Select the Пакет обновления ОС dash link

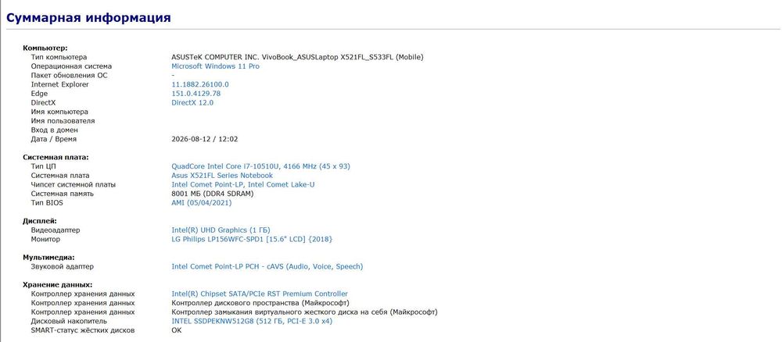click(173, 75)
